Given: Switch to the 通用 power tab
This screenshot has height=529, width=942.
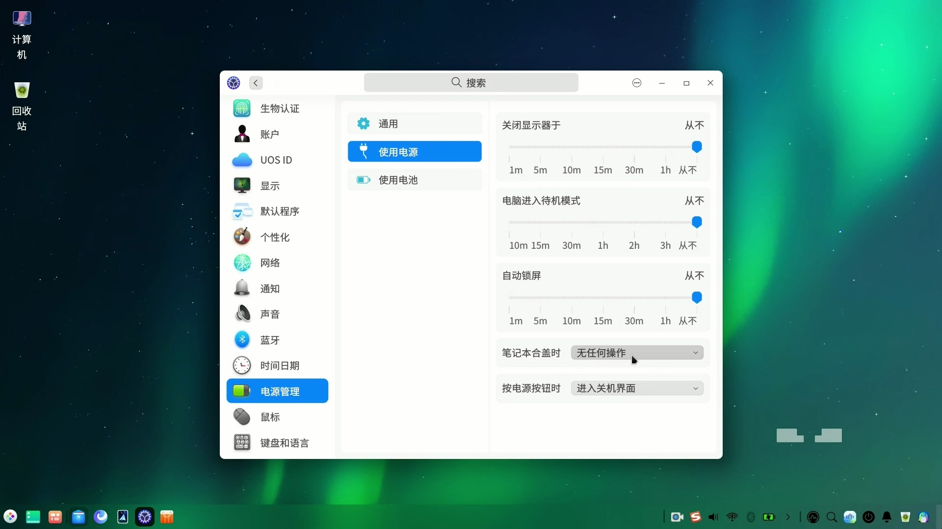Looking at the screenshot, I should [415, 124].
